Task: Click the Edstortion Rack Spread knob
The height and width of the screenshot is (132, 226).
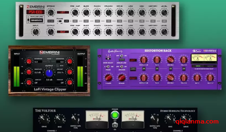Action: [122, 78]
